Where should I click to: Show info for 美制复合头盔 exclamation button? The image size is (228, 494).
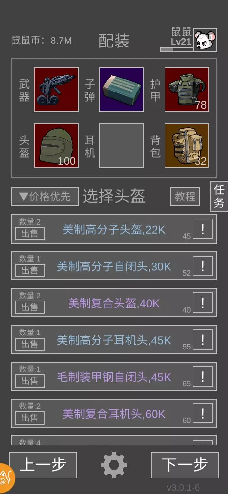203,303
